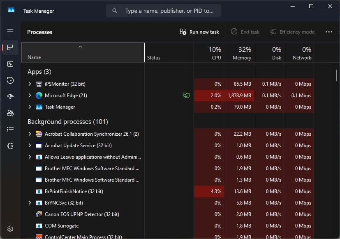Open the App history page icon
The width and height of the screenshot is (340, 239).
tap(10, 80)
